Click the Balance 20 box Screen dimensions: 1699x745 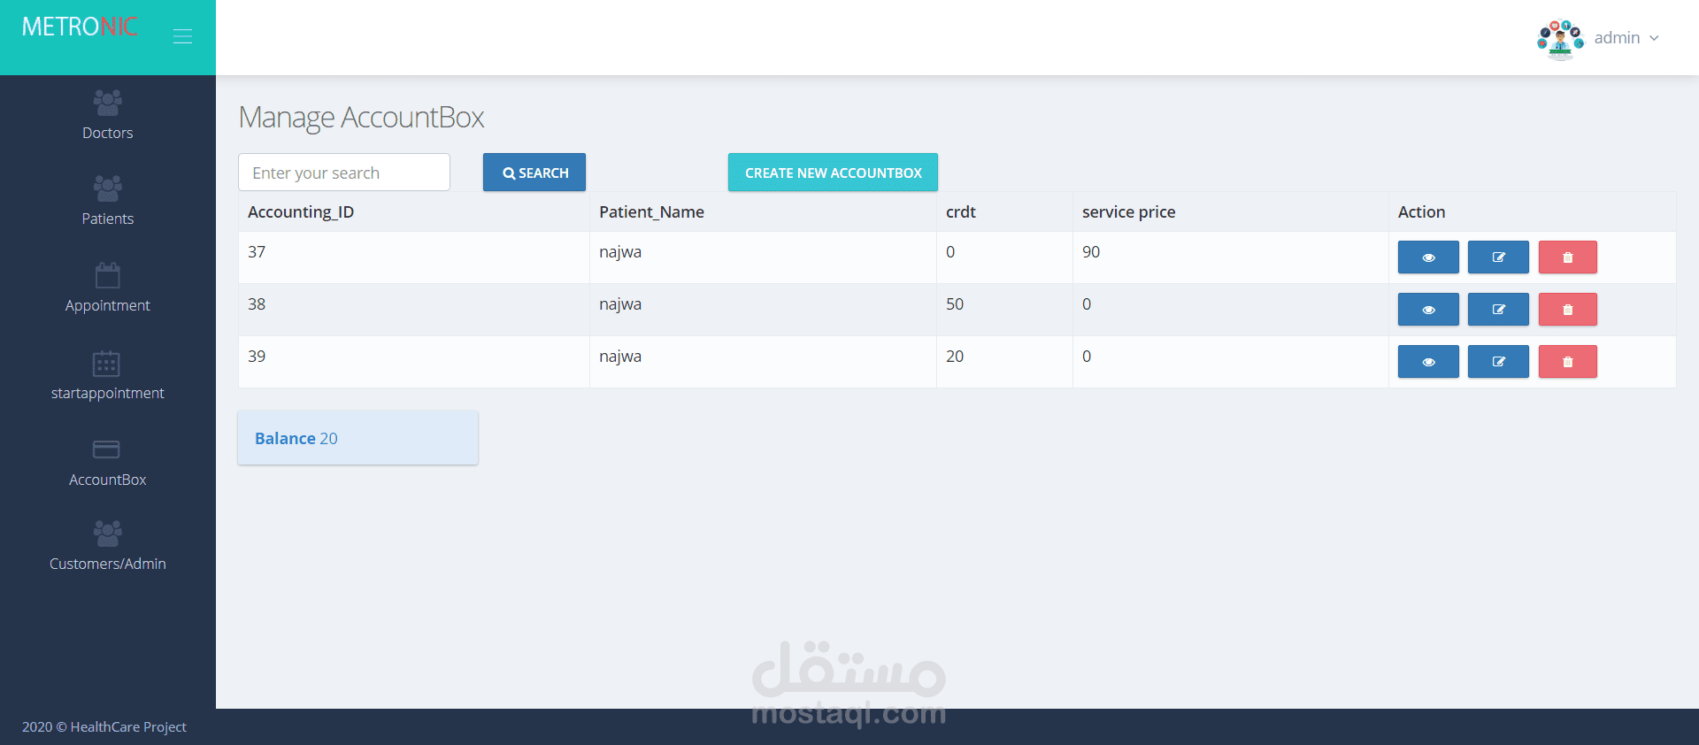(x=357, y=438)
